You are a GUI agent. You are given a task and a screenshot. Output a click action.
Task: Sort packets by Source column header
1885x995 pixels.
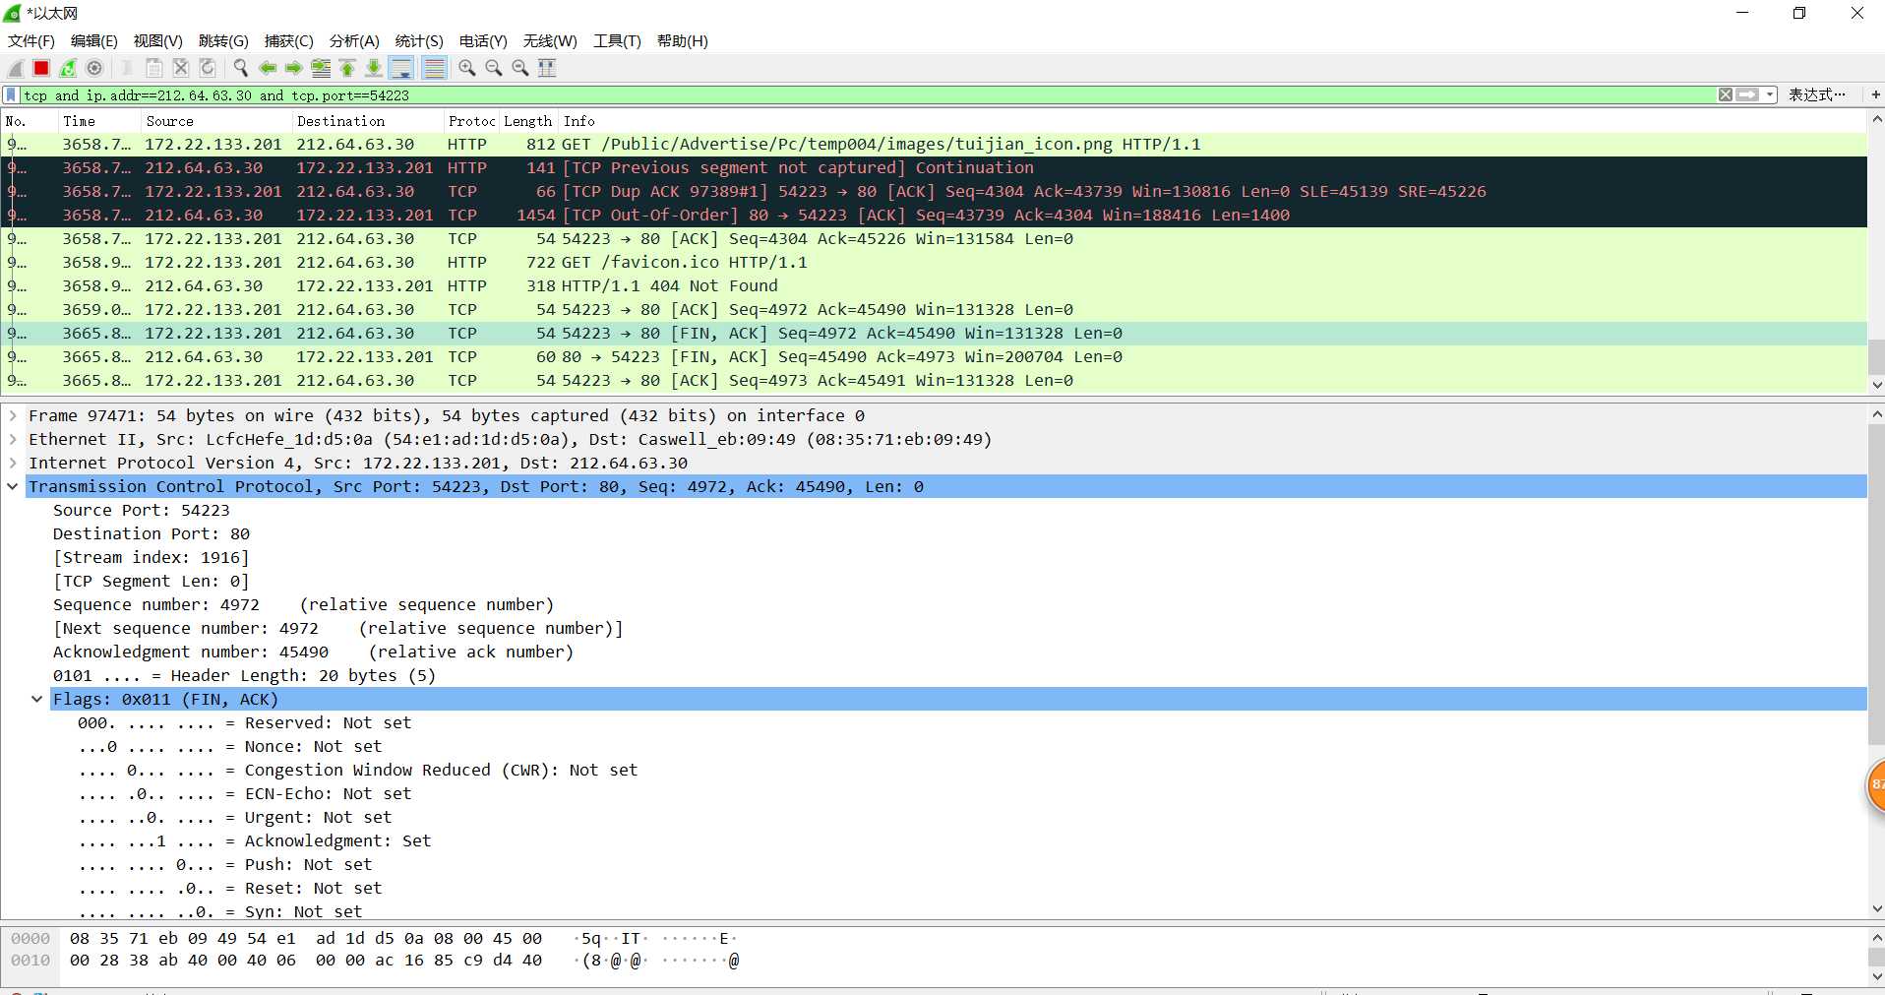216,121
